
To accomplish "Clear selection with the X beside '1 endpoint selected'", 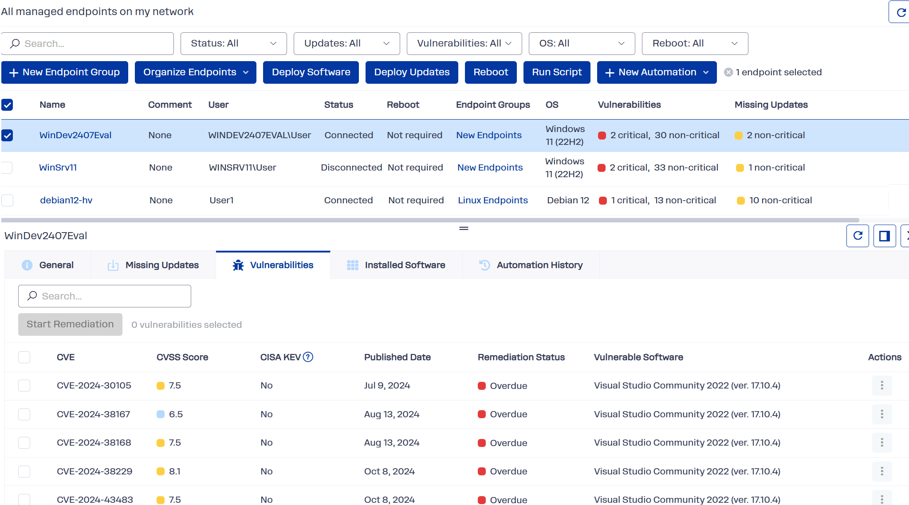I will (x=728, y=72).
